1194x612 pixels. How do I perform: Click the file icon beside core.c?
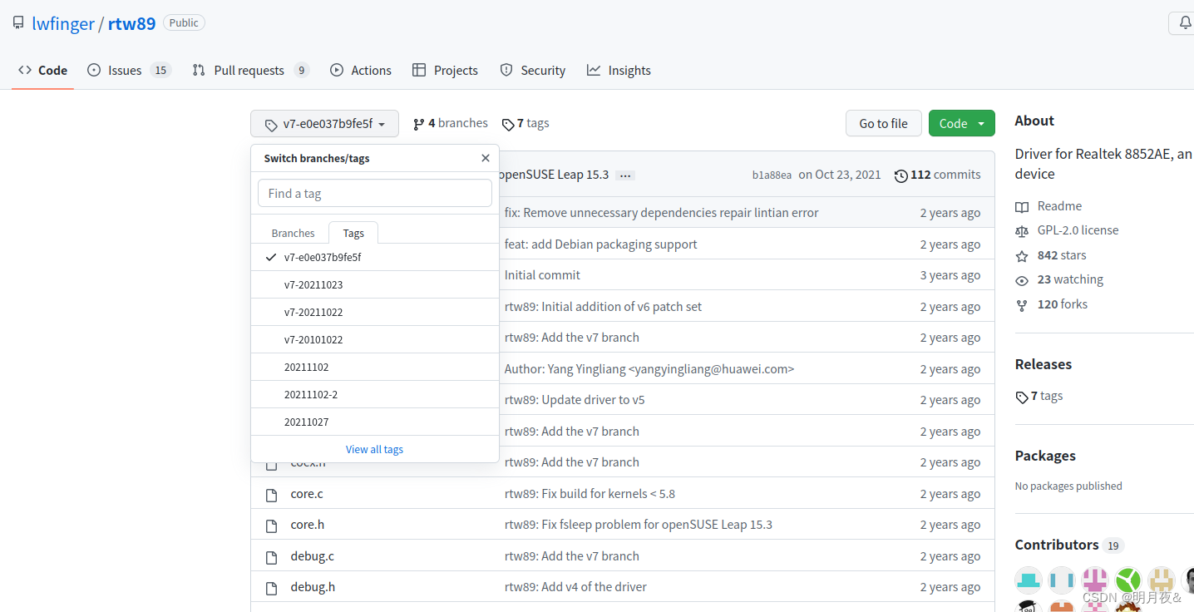(x=271, y=495)
